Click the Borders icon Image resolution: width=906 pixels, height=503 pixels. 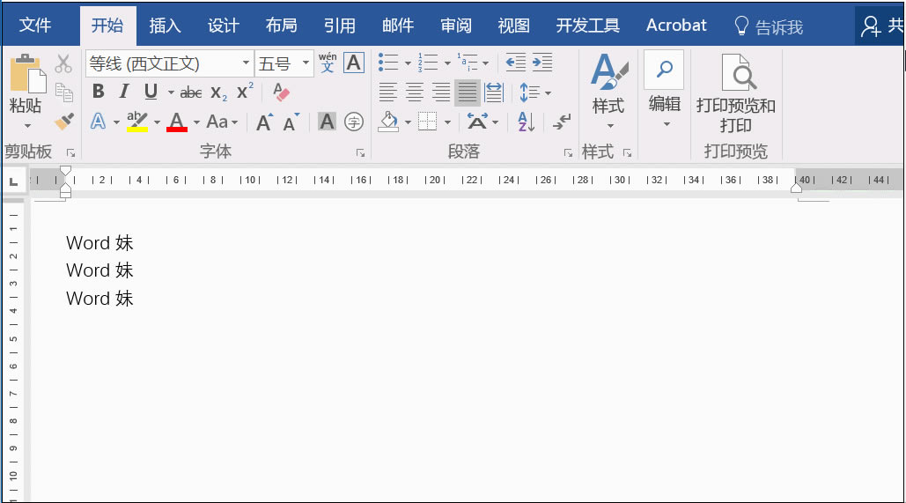point(428,122)
